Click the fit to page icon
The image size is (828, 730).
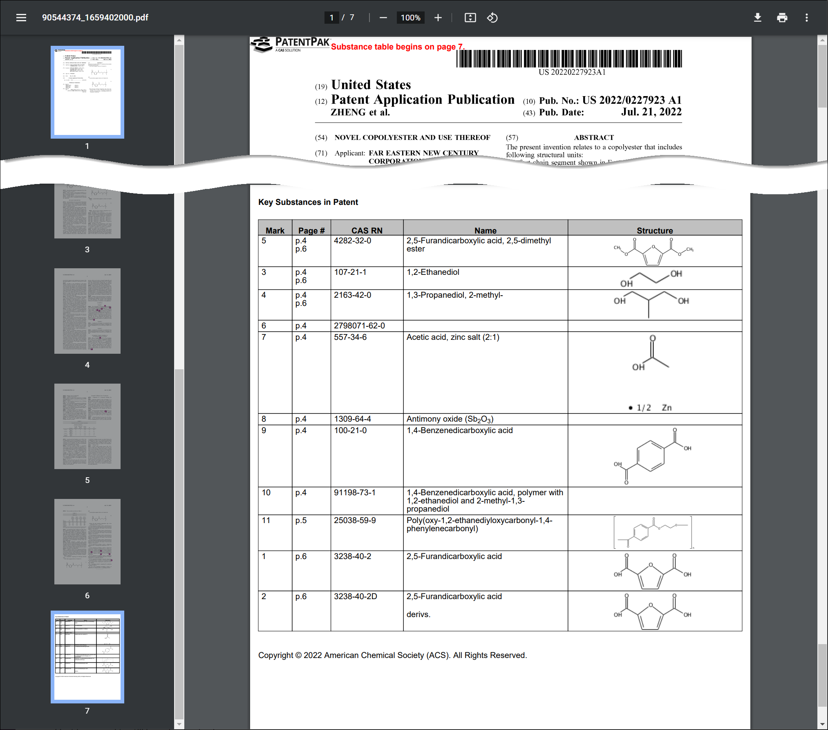pos(470,18)
